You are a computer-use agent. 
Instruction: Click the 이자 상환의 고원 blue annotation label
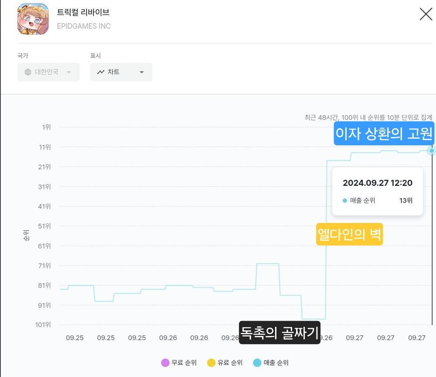click(x=384, y=133)
